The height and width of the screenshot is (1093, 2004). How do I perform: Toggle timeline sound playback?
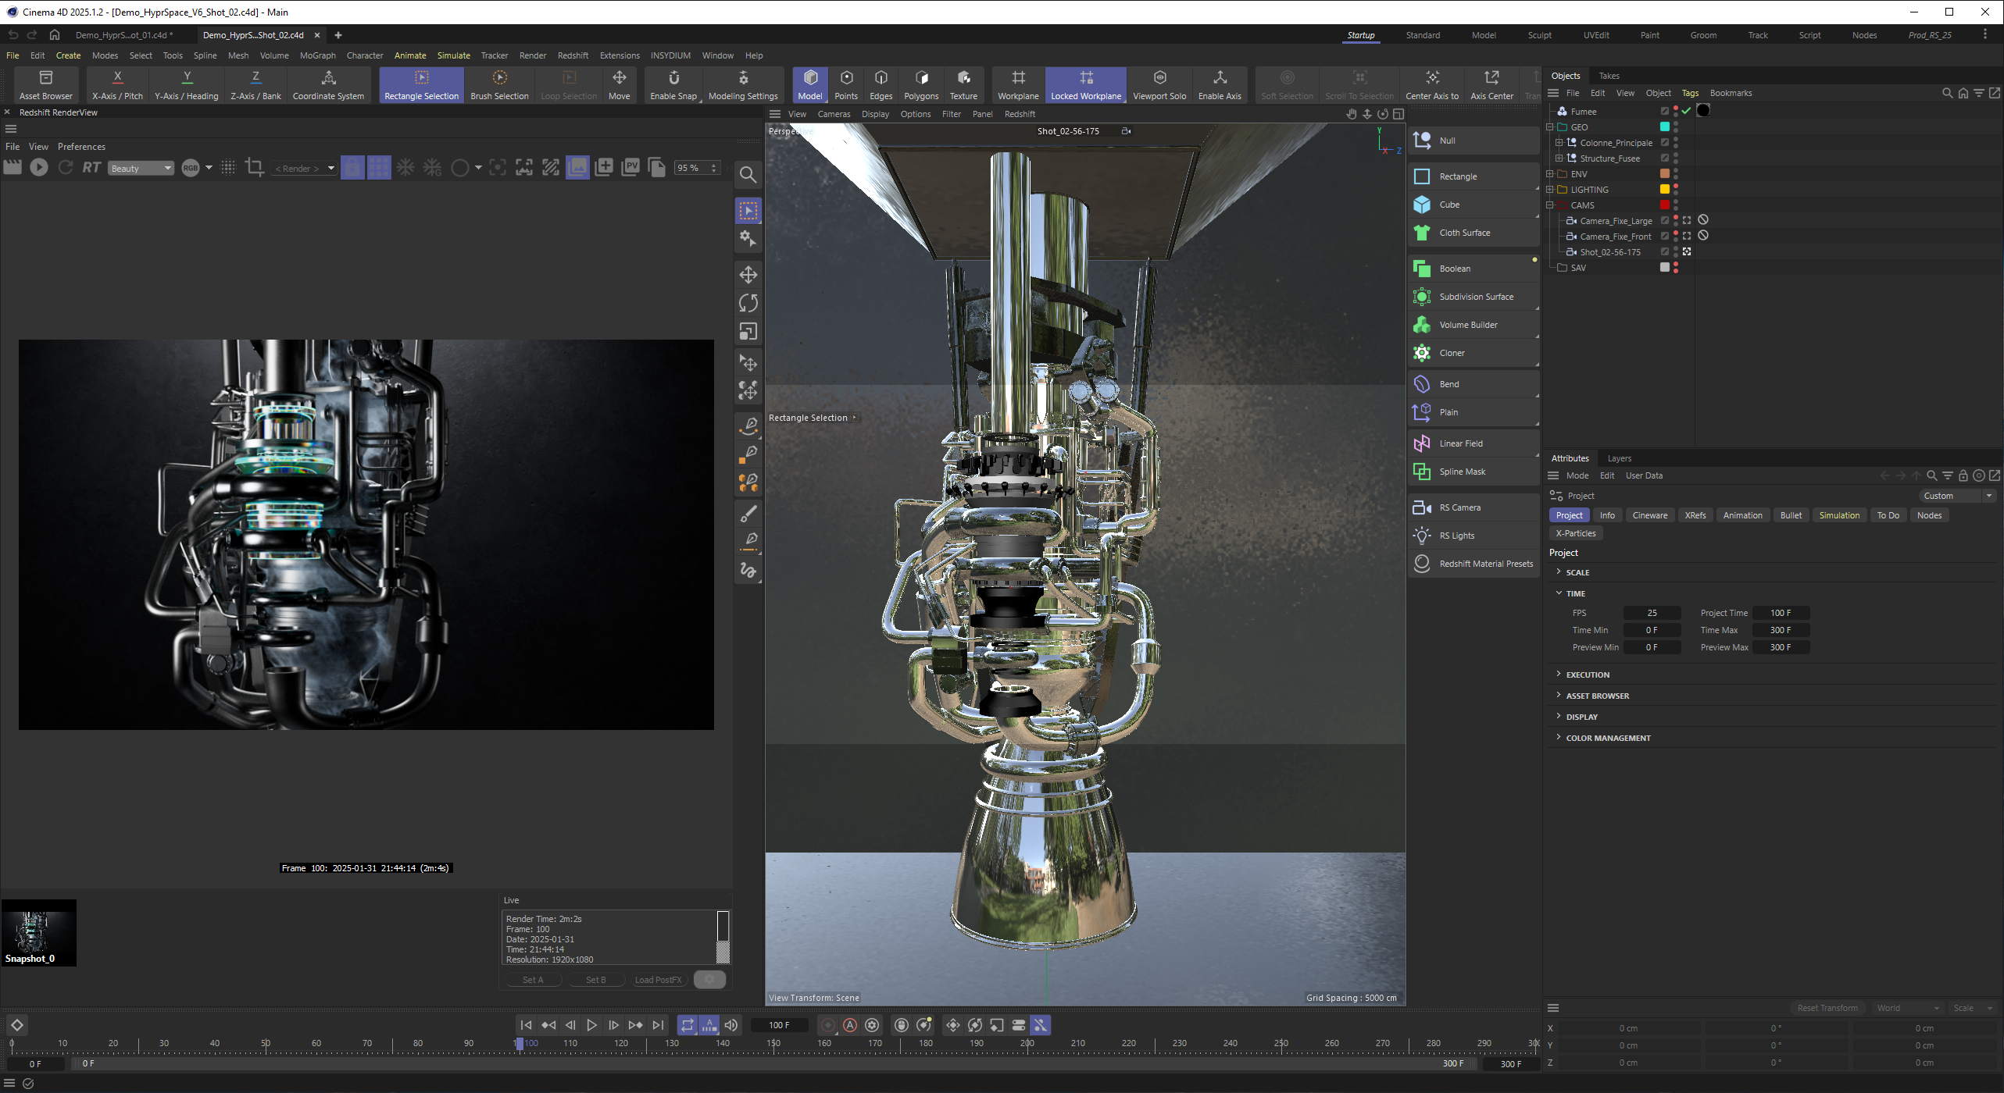tap(731, 1025)
